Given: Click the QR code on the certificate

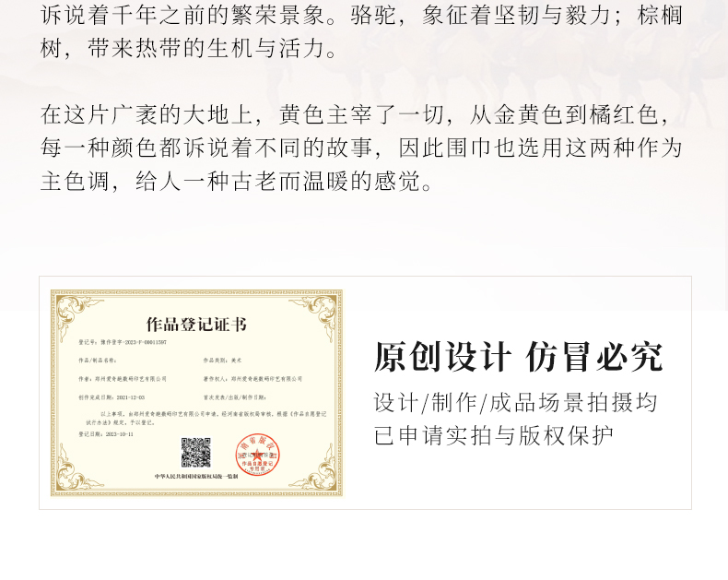Looking at the screenshot, I should [x=195, y=452].
